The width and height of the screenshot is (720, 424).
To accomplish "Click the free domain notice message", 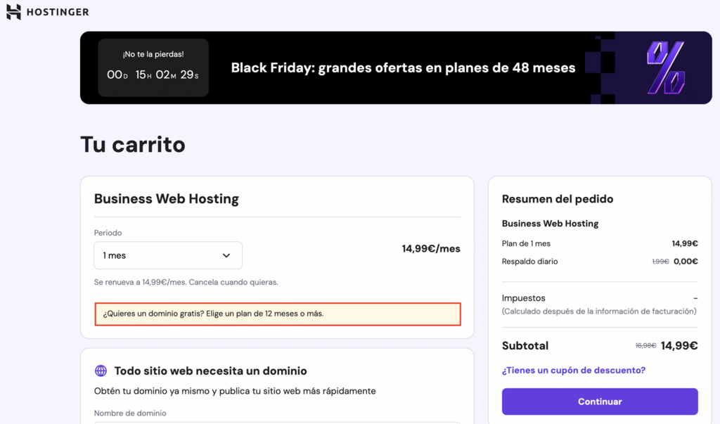I will (278, 314).
